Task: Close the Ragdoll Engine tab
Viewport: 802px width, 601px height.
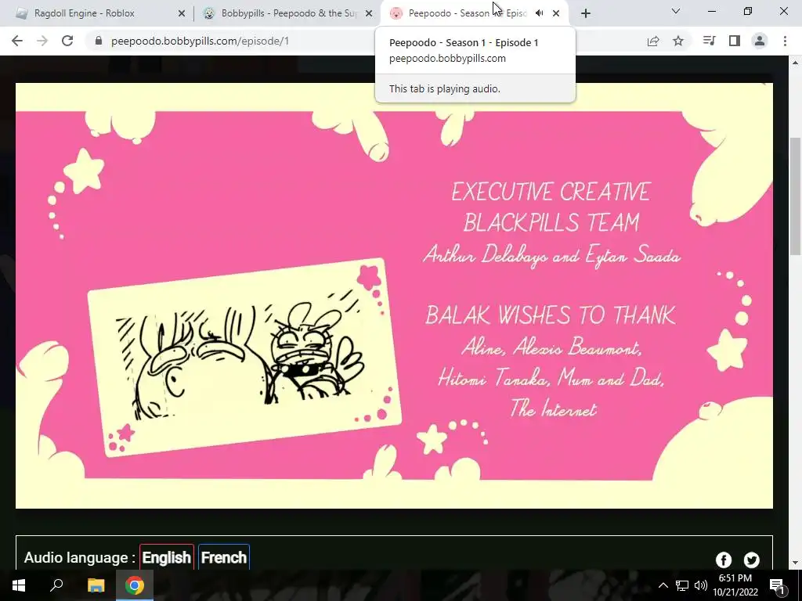Action: (182, 13)
